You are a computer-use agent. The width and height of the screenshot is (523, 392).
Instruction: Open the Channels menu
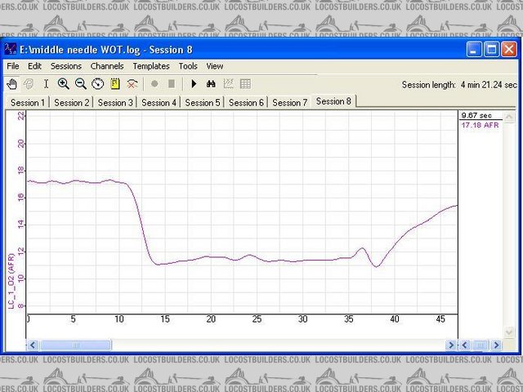point(107,66)
